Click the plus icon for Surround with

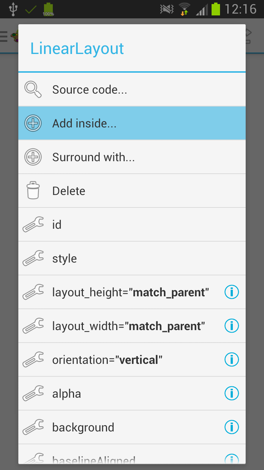pos(33,157)
